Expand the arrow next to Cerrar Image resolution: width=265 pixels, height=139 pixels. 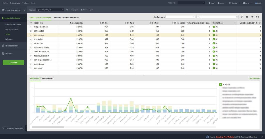tap(252, 3)
